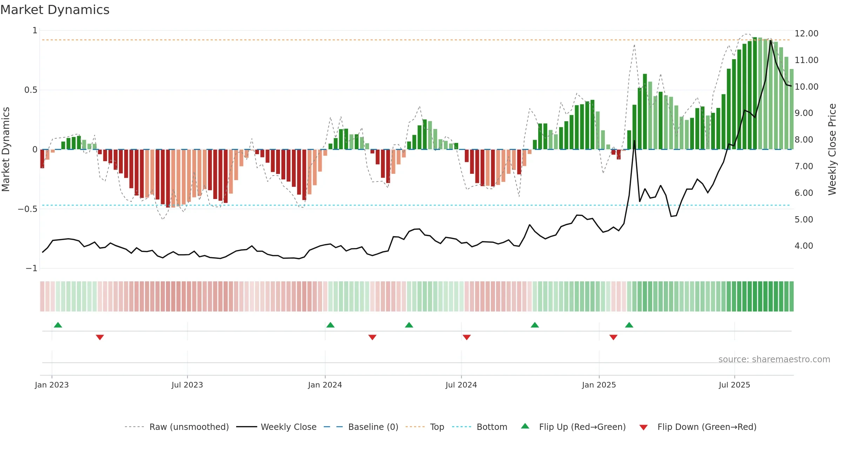Select the first flip-up marker near Jan 2023
The image size is (842, 473).
pyautogui.click(x=58, y=325)
